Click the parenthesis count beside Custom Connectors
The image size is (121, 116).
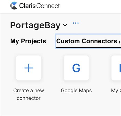pyautogui.click(x=120, y=42)
